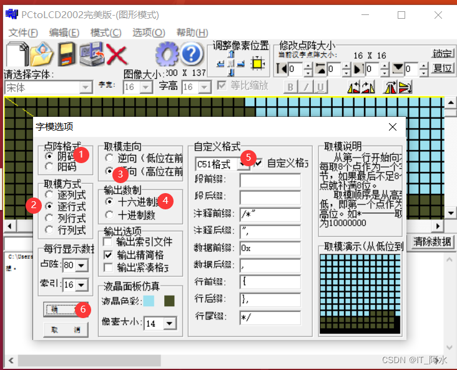Click the 复位 reset button
Viewport: 457px width, 370px height.
pos(443,68)
